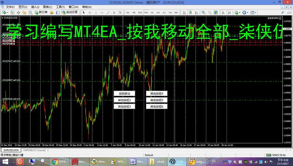Open the profiles icon in the toolbar
Image resolution: width=293 pixels, height=166 pixels.
click(12, 13)
